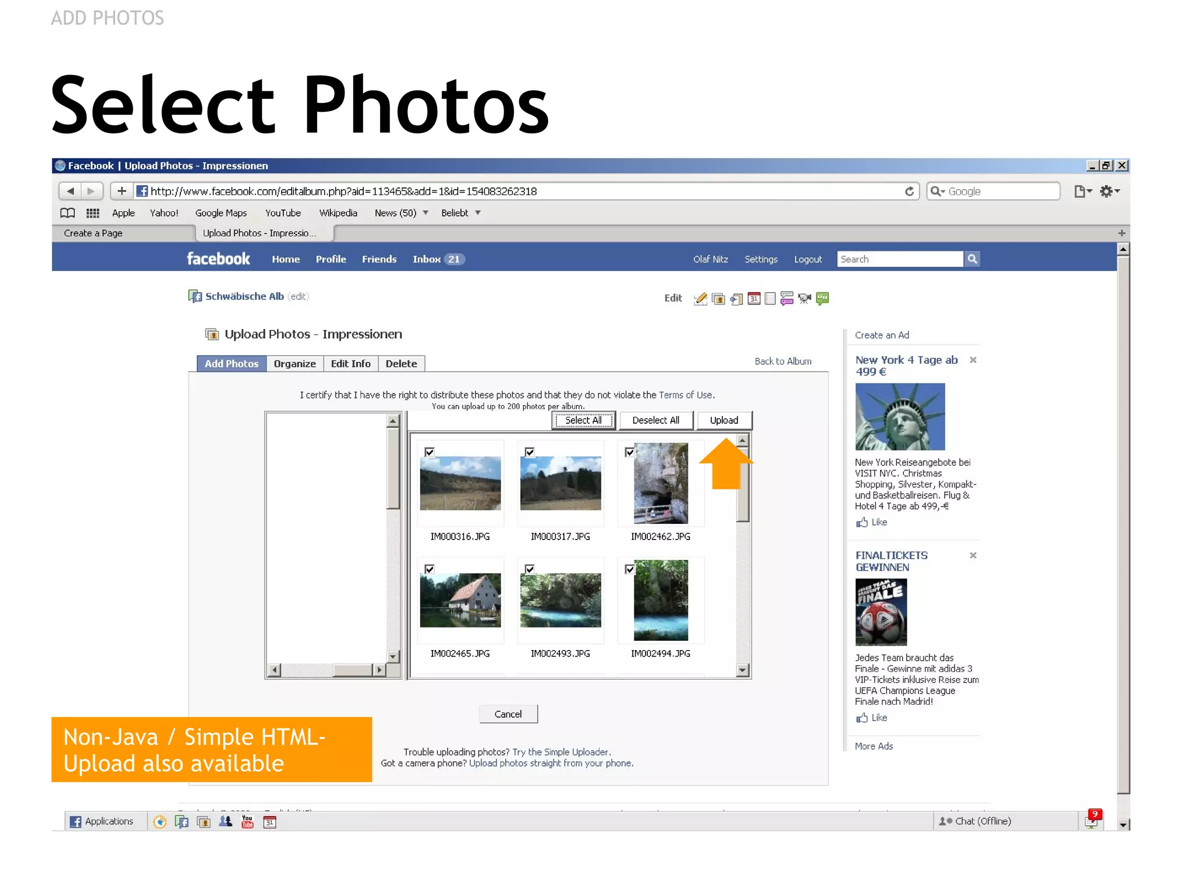1192x894 pixels.
Task: Click the pencil edit icon beside Edit
Action: coord(700,299)
